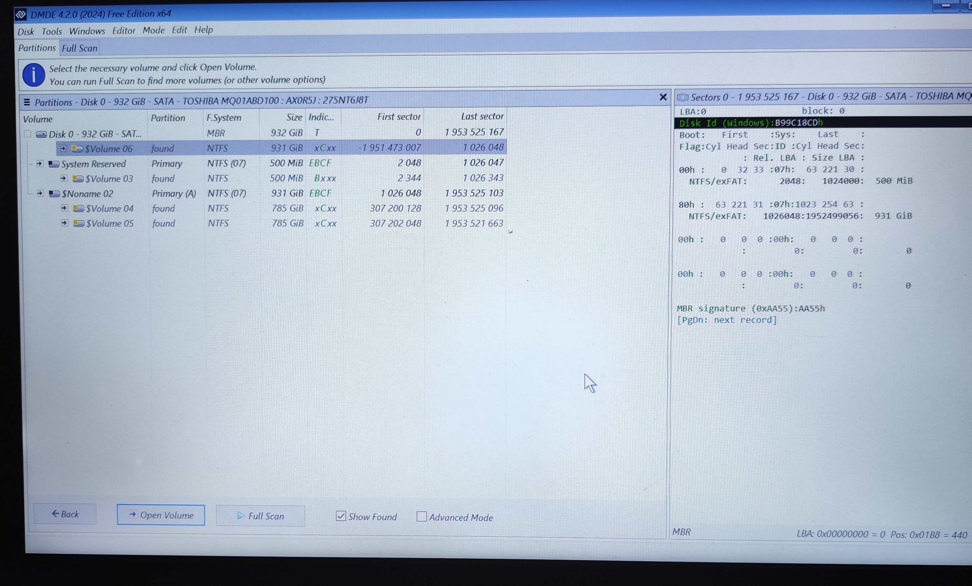Click the Disk 0 drive icon
972x586 pixels.
(41, 134)
